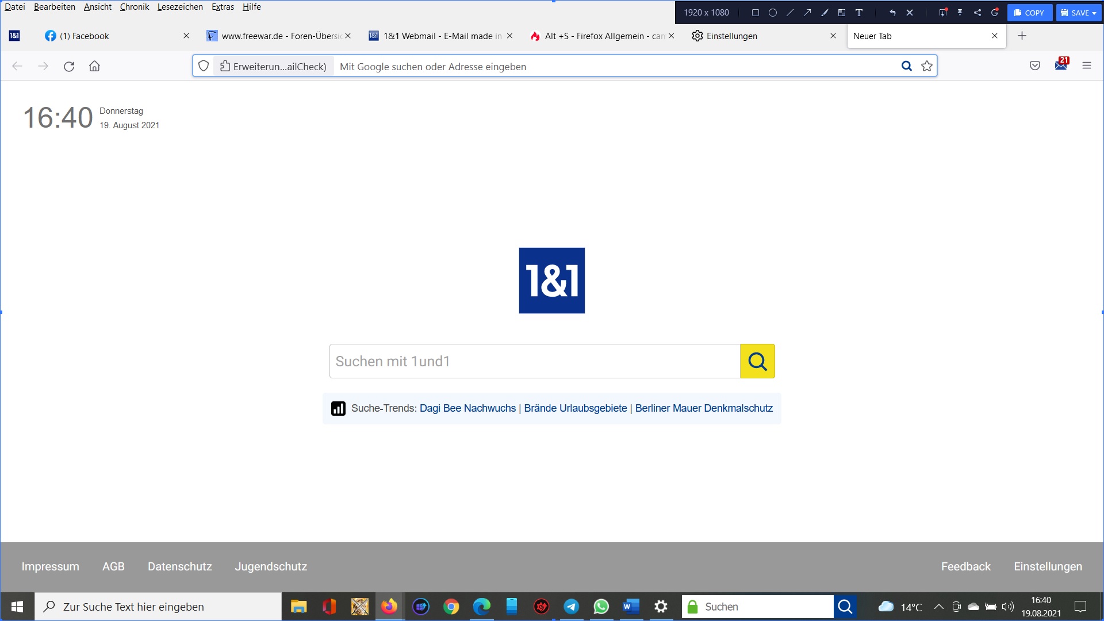Select the ellipse drawing tool
This screenshot has height=621, width=1104.
(x=773, y=13)
